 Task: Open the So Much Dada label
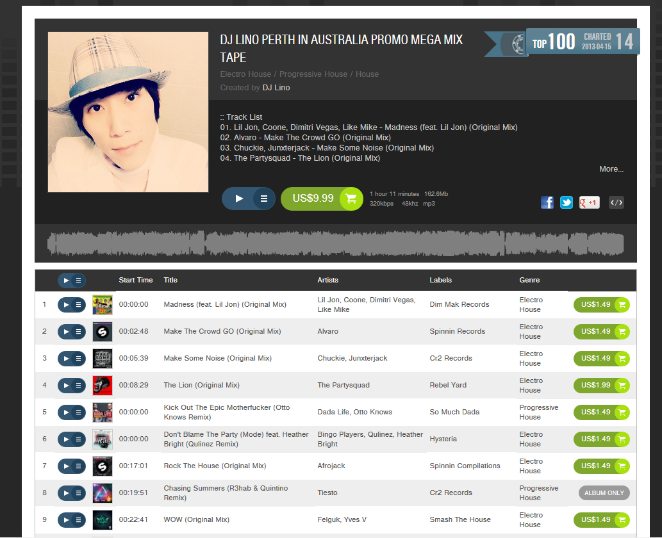tap(454, 412)
